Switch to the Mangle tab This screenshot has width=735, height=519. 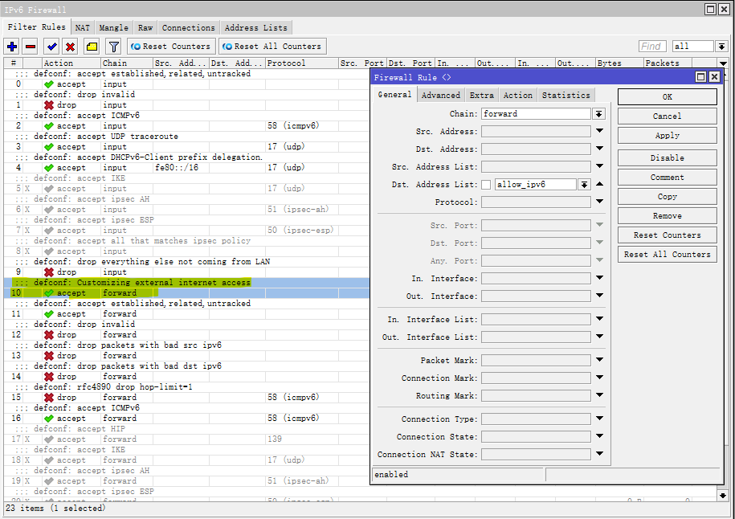(113, 27)
